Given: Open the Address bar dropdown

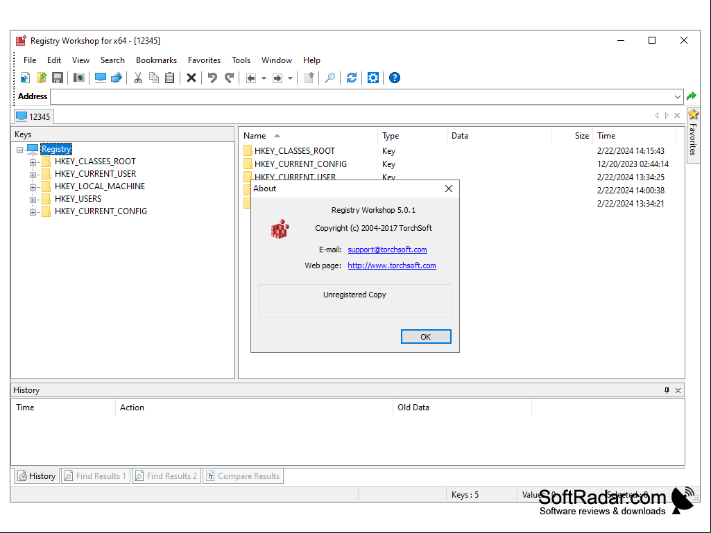Looking at the screenshot, I should click(x=678, y=96).
